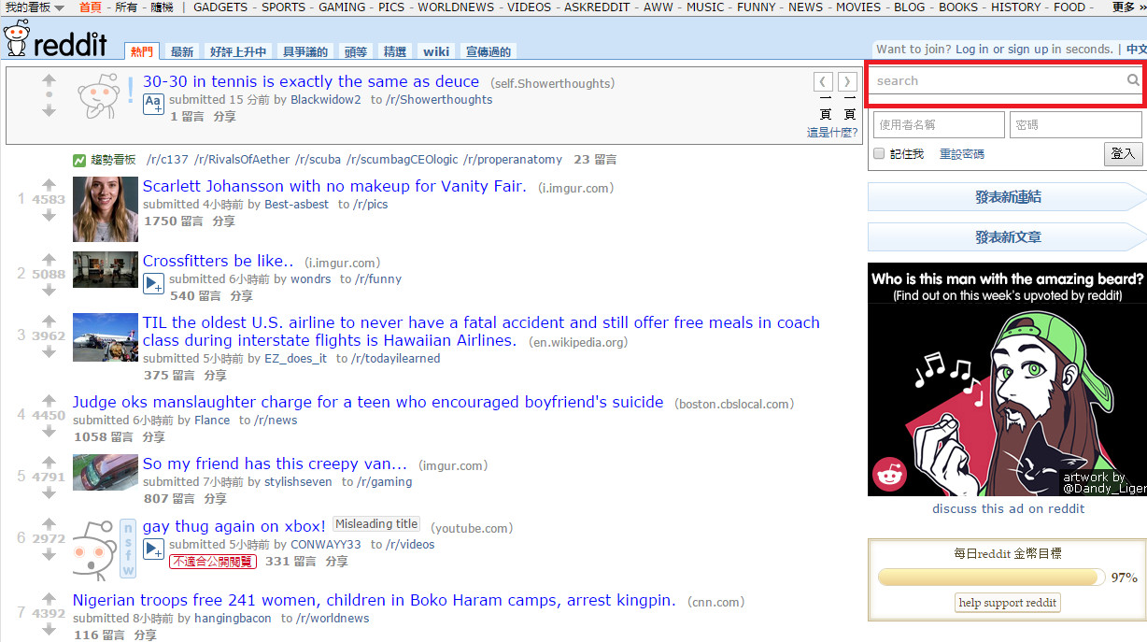Switch to the hot tab
Image resolution: width=1147 pixels, height=642 pixels.
tap(141, 51)
